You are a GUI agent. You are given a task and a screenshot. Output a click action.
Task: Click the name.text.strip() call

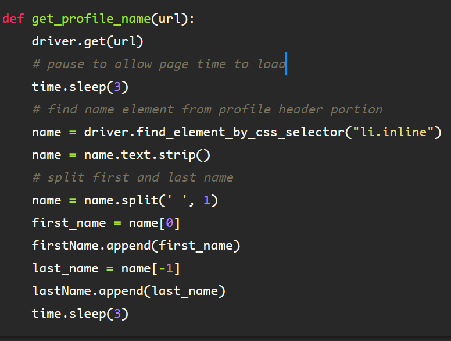click(147, 155)
